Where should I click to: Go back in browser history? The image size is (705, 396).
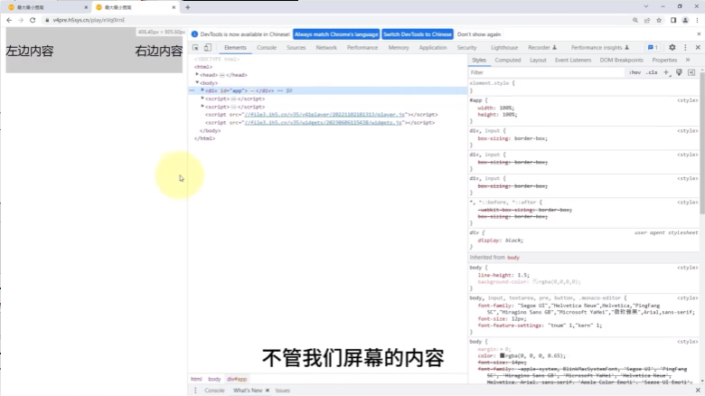coord(9,20)
